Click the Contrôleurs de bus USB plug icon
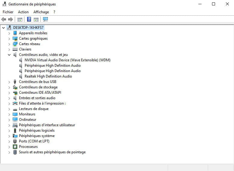Viewport: 234px width, 171px height. click(x=15, y=82)
